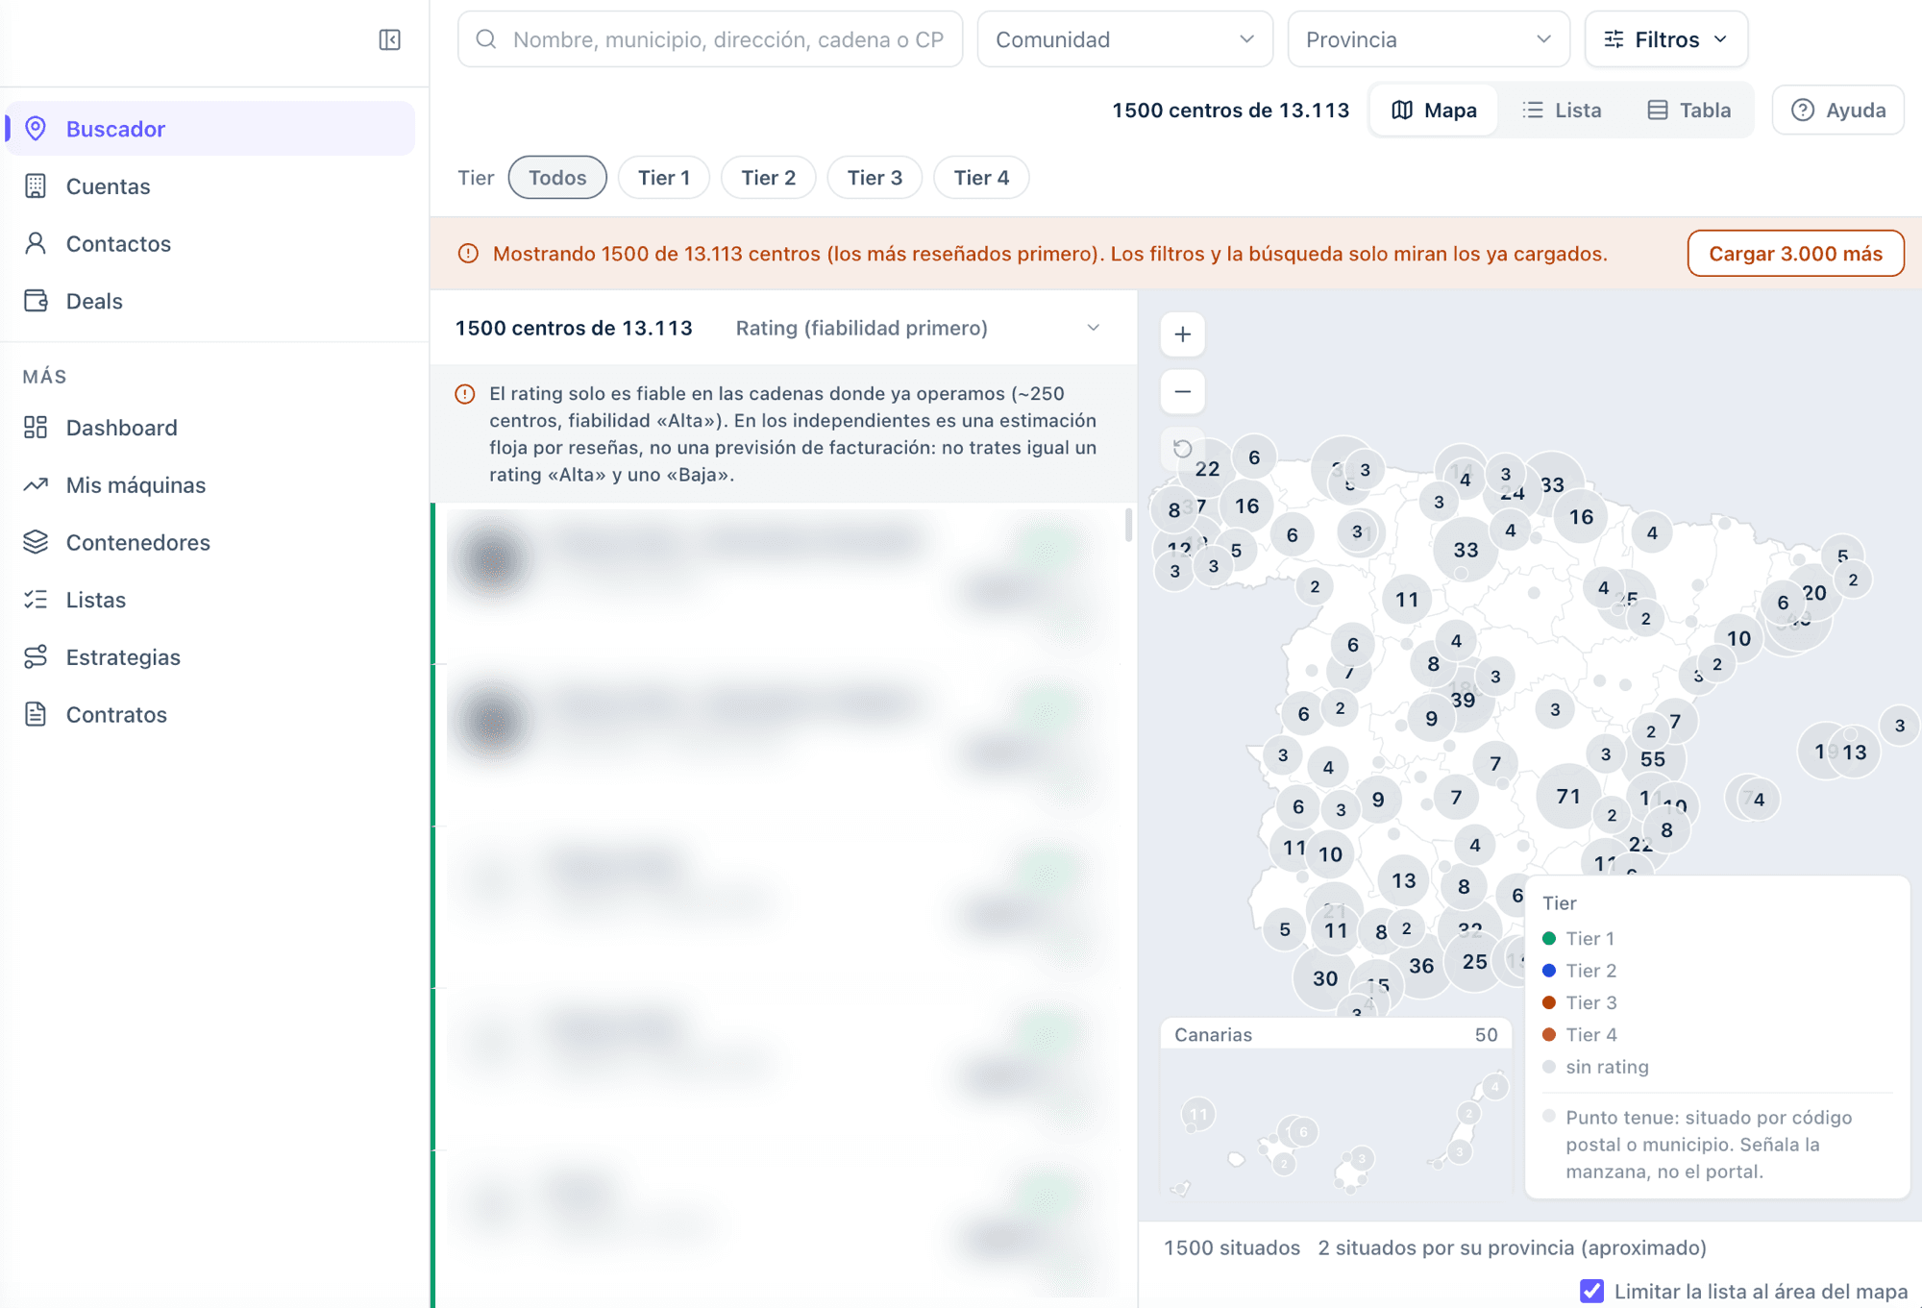Open Listas checklist icon
The image size is (1922, 1308).
tap(36, 600)
